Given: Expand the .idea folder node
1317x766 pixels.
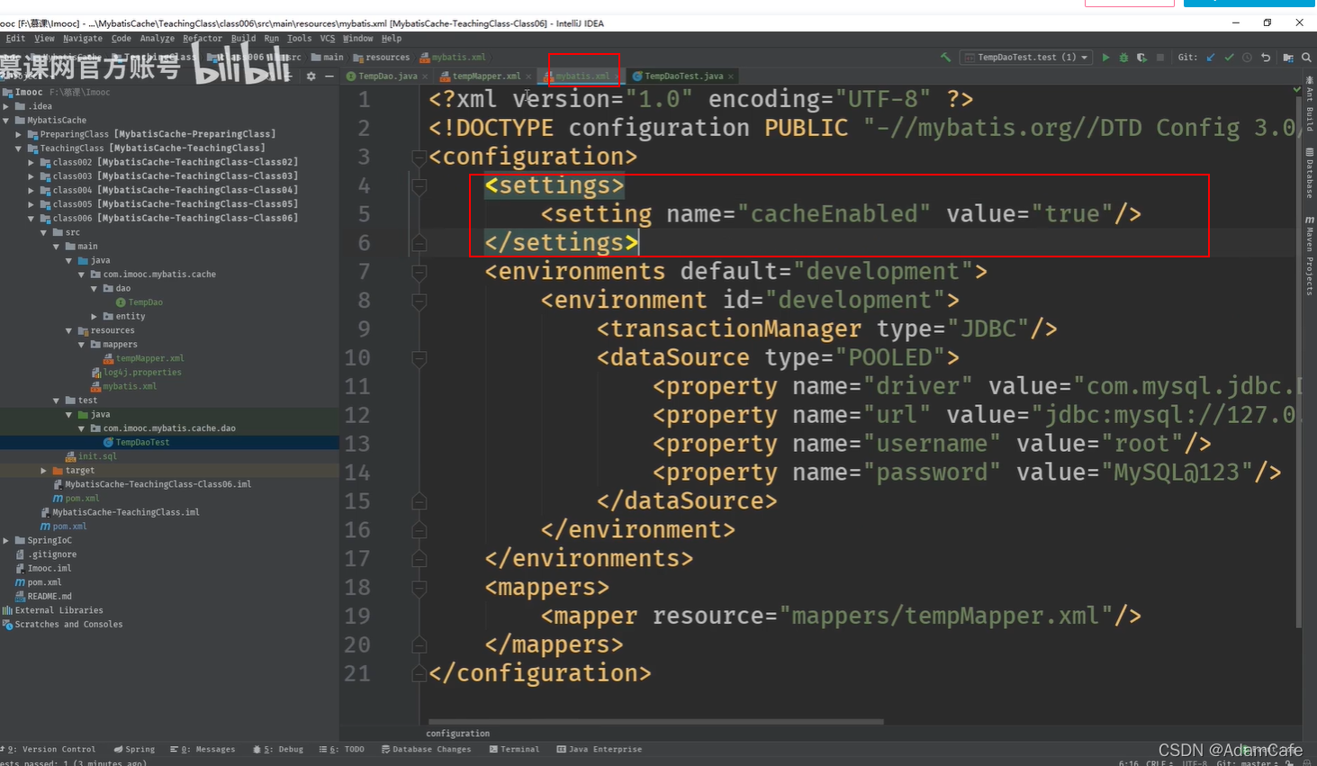Looking at the screenshot, I should click(6, 106).
